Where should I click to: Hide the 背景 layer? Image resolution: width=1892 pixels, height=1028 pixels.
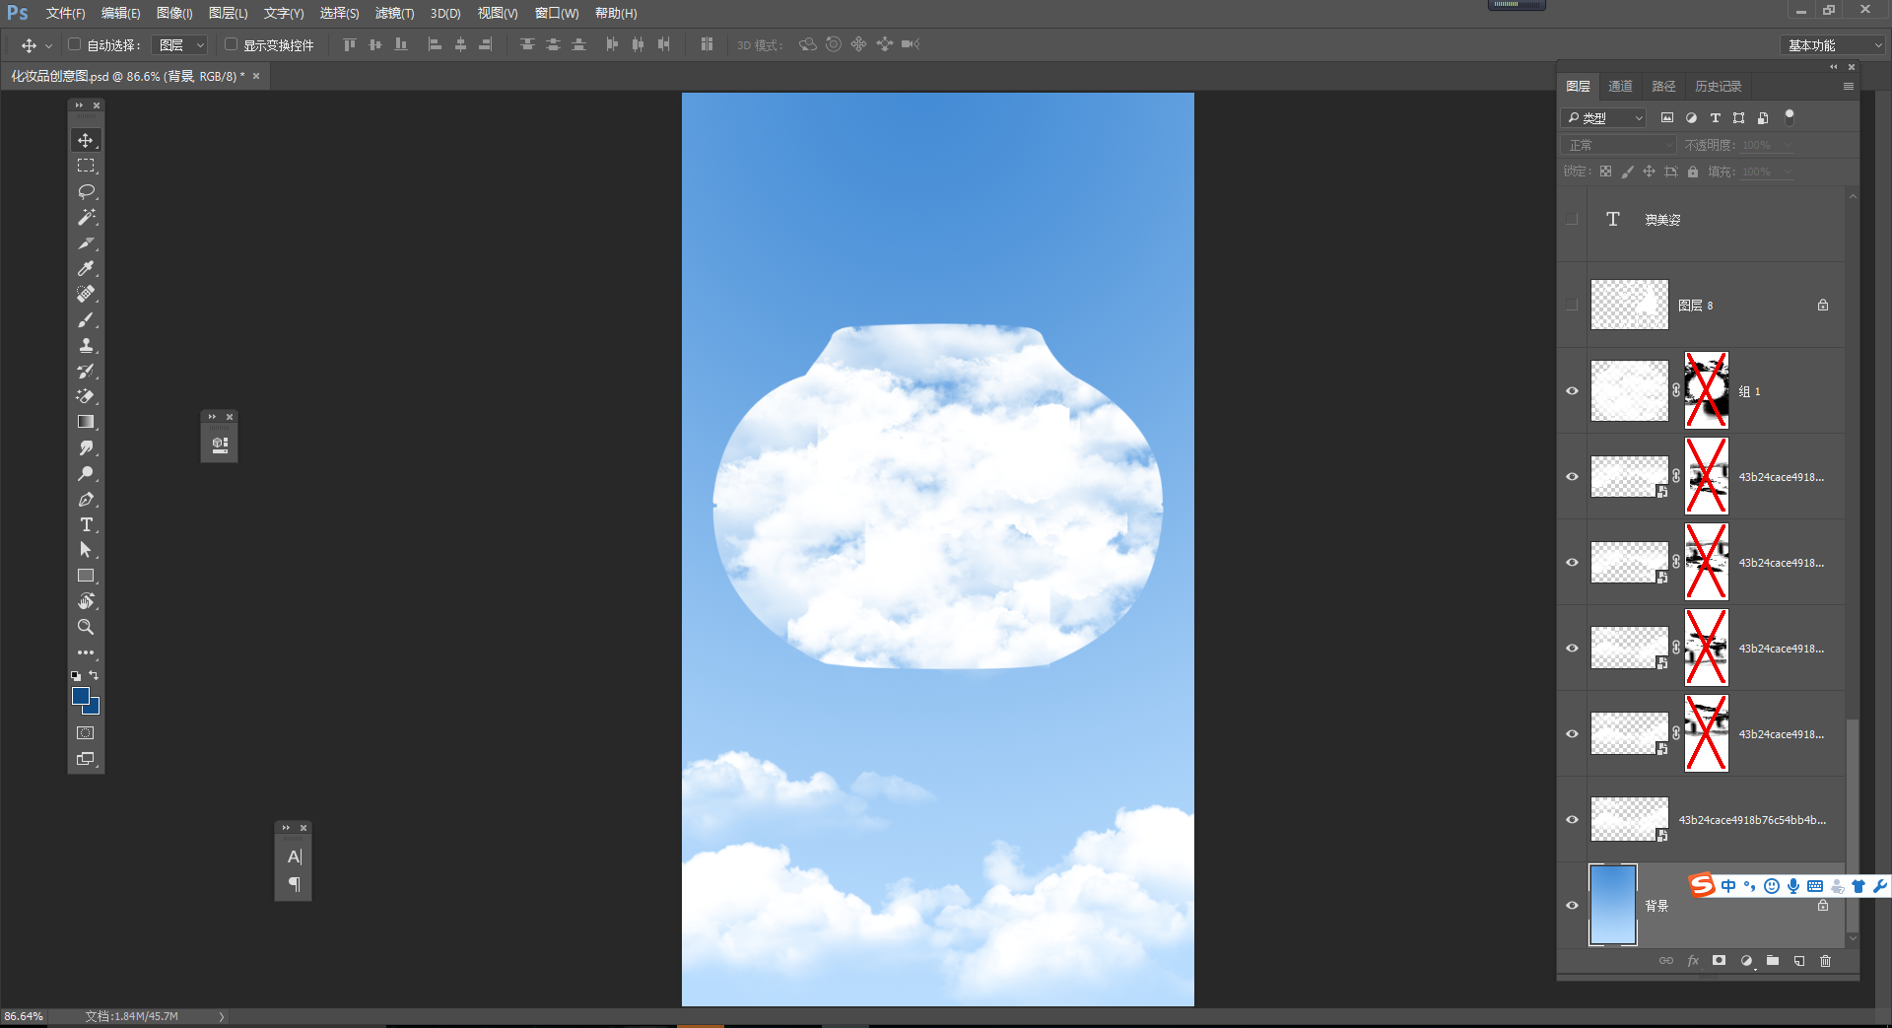[1572, 906]
